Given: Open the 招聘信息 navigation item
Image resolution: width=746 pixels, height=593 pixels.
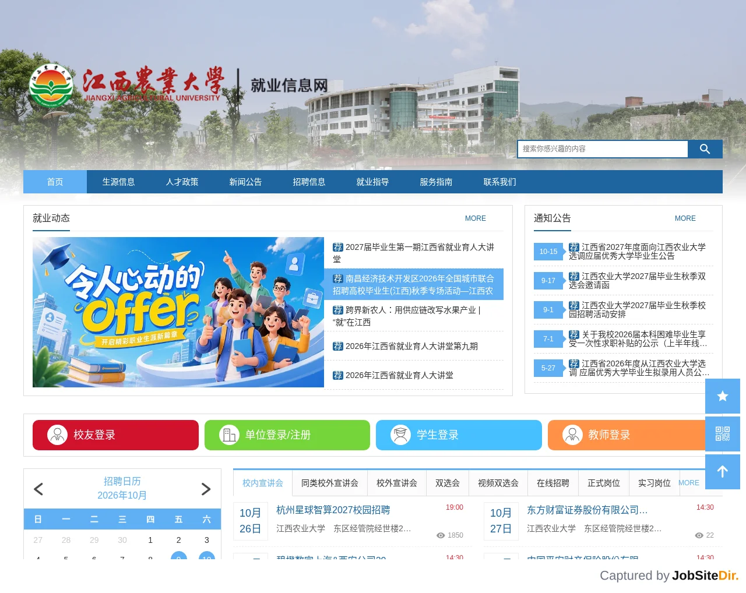Looking at the screenshot, I should 309,182.
